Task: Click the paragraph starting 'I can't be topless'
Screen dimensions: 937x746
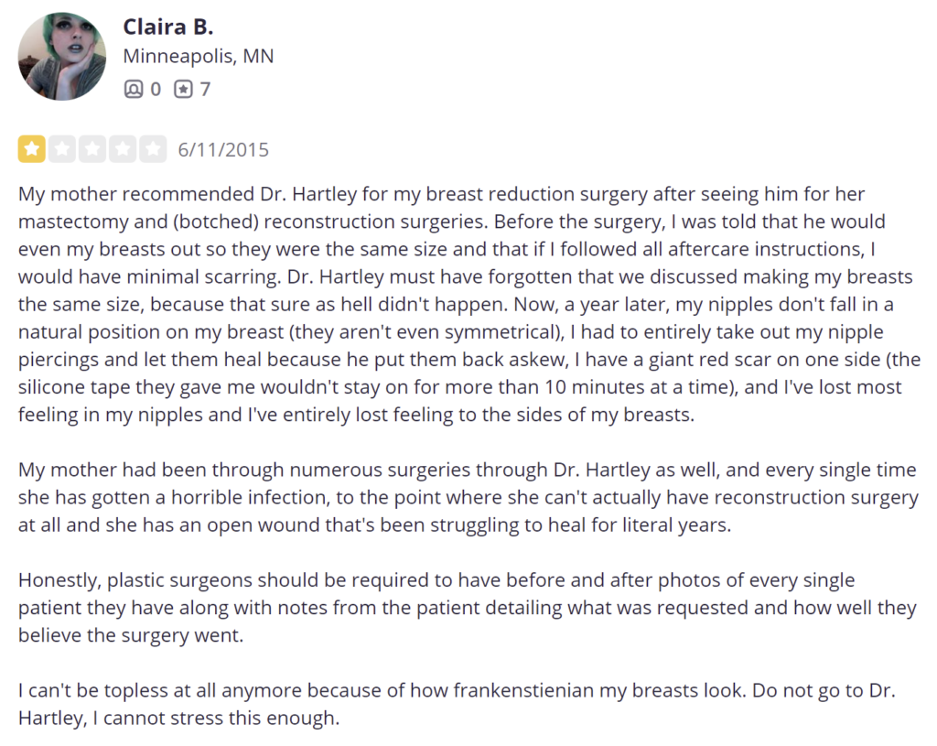Action: pyautogui.click(x=458, y=704)
